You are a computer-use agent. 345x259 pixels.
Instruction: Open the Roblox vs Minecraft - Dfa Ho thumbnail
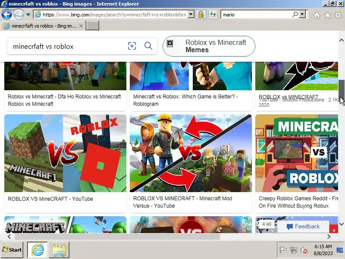pyautogui.click(x=66, y=76)
